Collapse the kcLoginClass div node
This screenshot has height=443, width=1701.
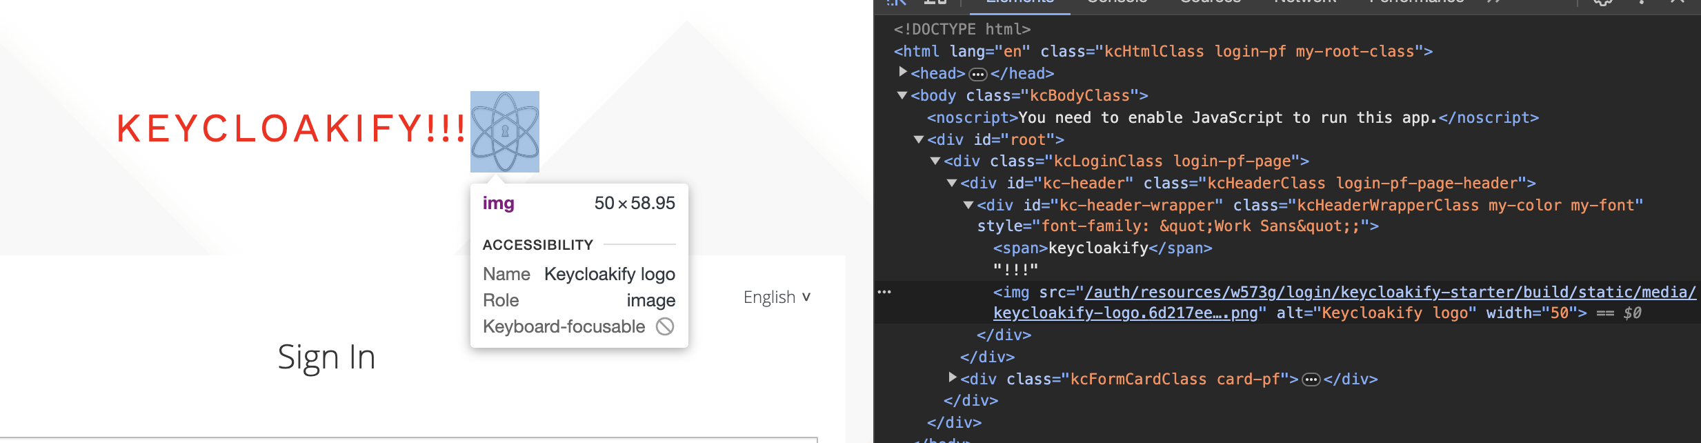click(935, 161)
